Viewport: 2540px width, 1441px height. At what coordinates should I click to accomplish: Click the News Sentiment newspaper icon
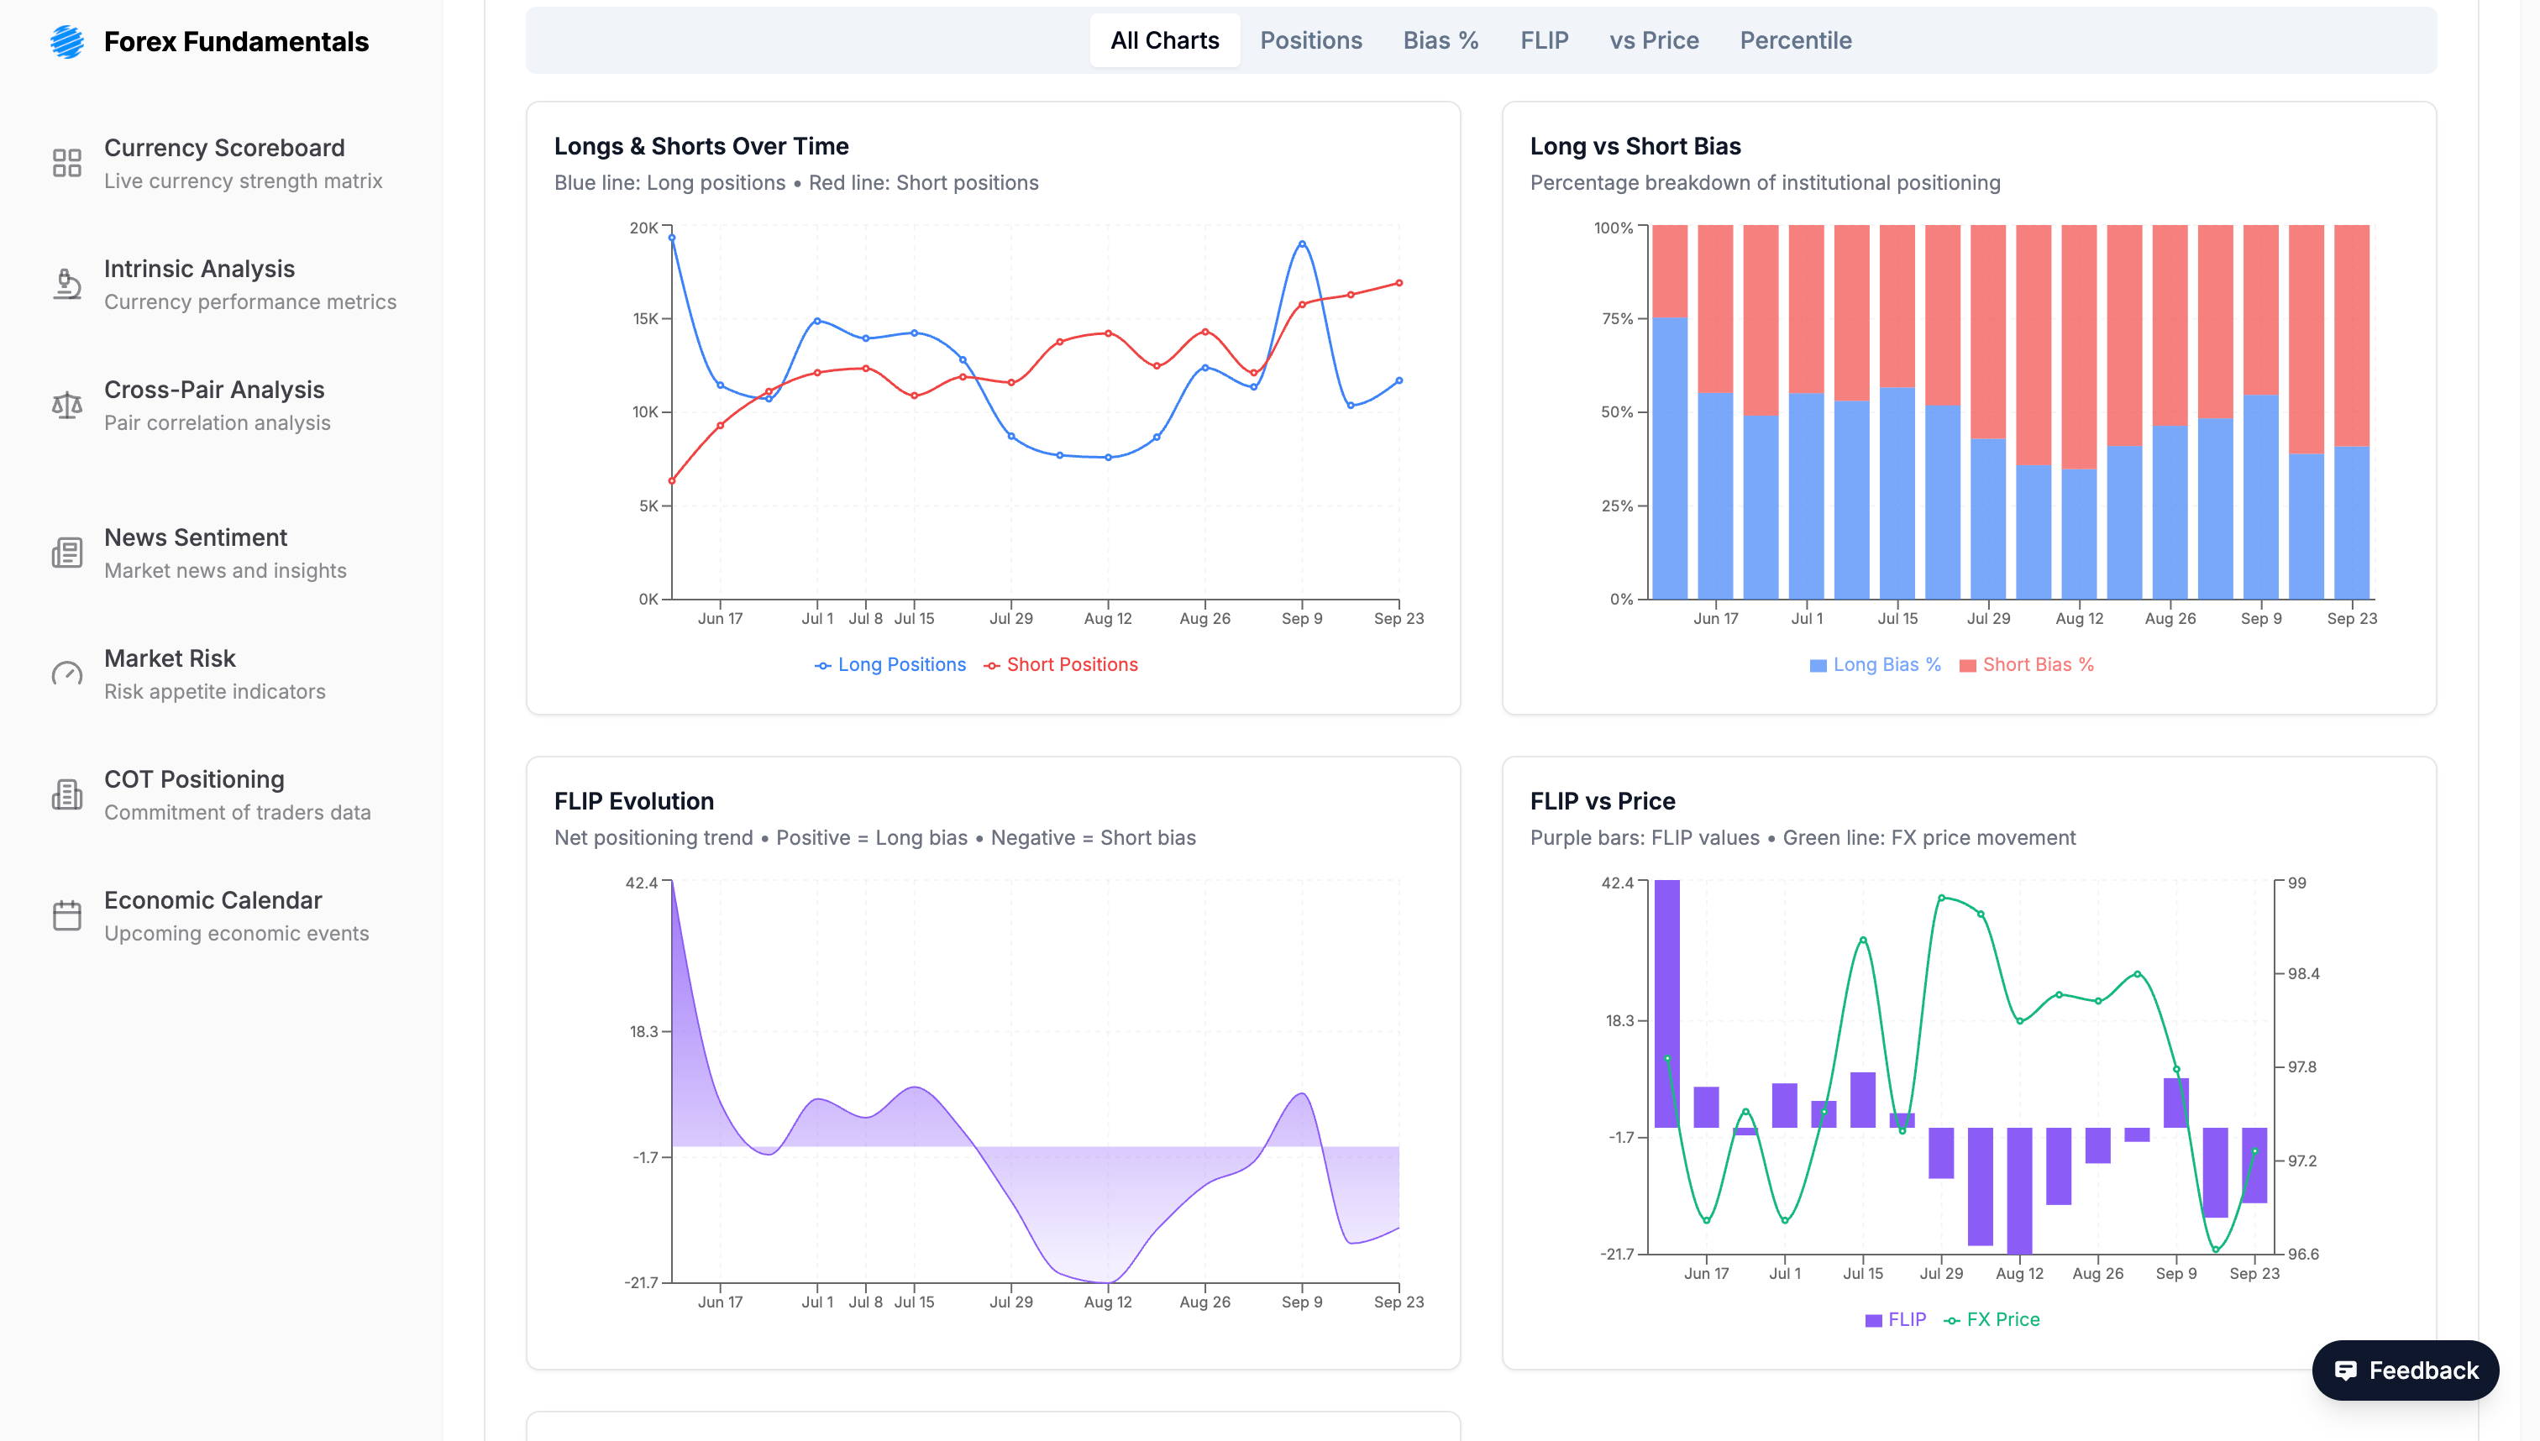[x=67, y=553]
